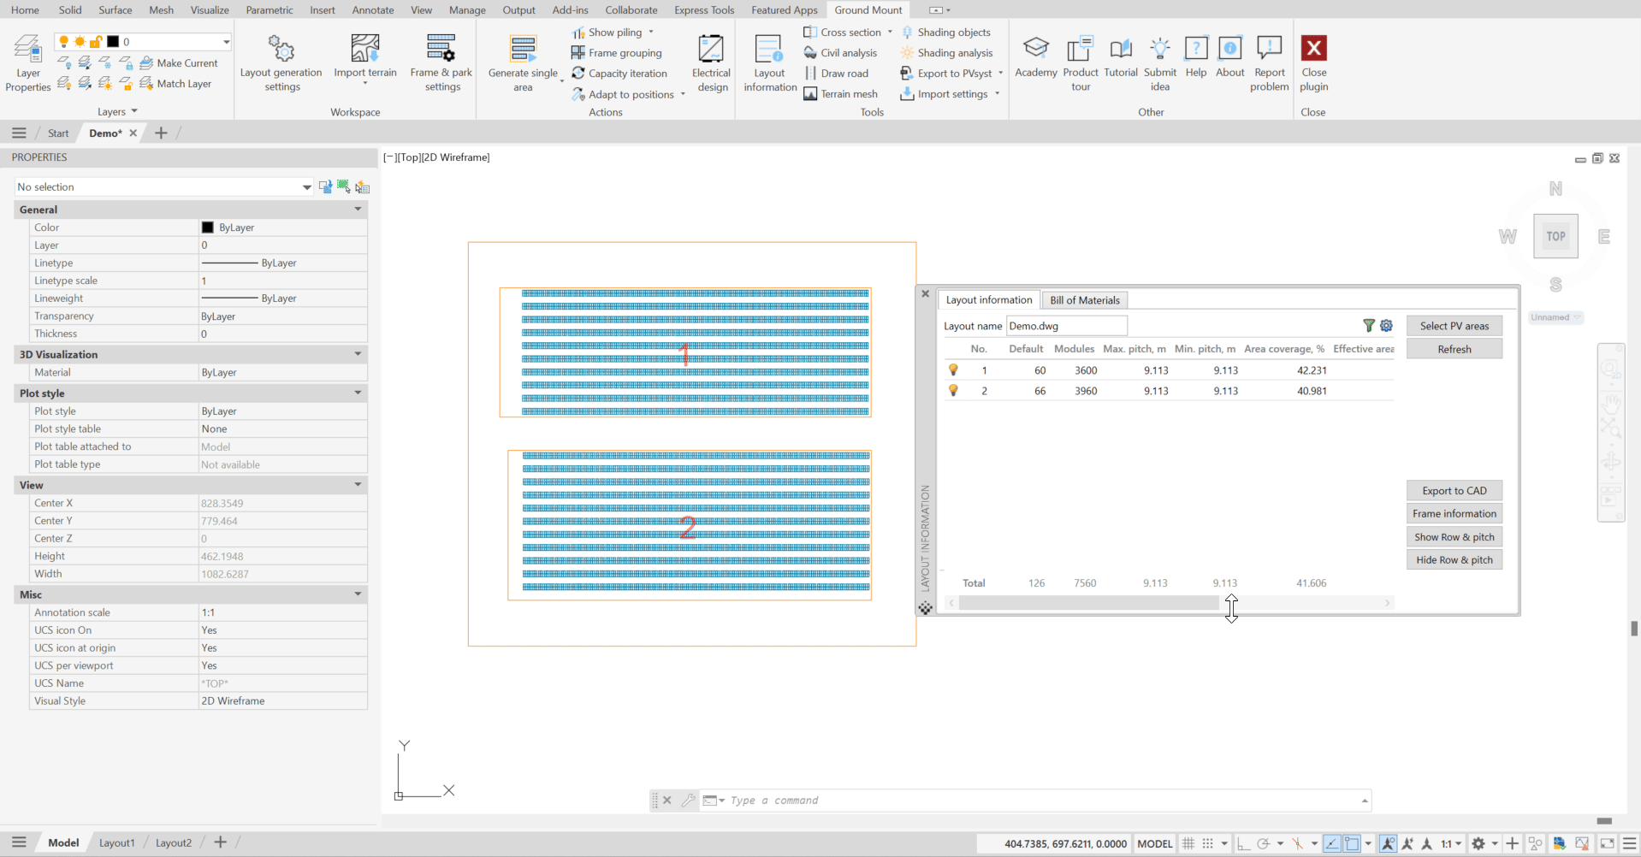The image size is (1641, 857).
Task: Click the black layer color swatch
Action: pos(113,42)
